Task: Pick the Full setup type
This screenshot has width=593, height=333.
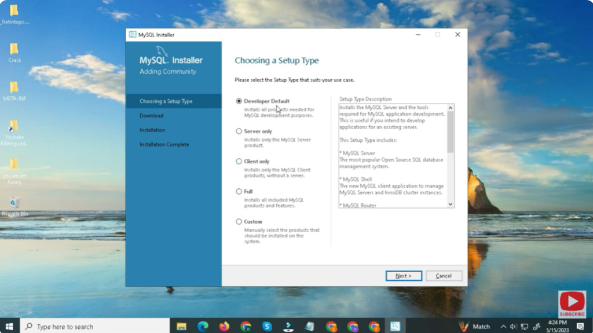Action: click(x=239, y=192)
